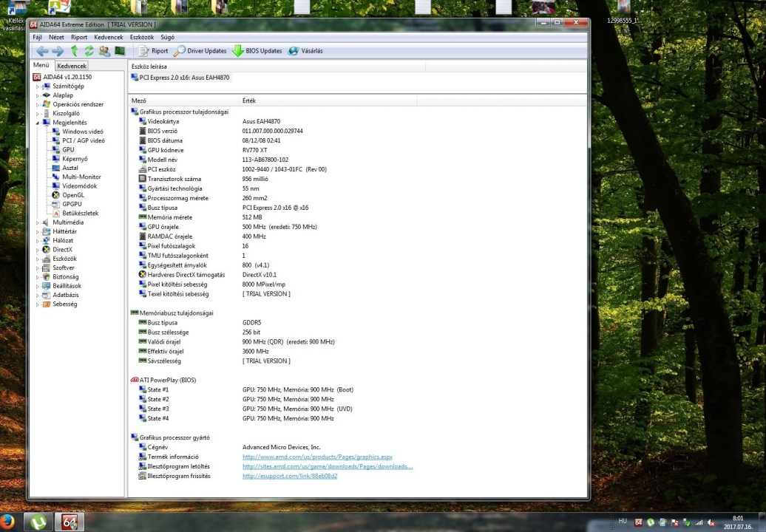The image size is (766, 532).
Task: Select the Képernyő tree item
Action: coord(75,159)
